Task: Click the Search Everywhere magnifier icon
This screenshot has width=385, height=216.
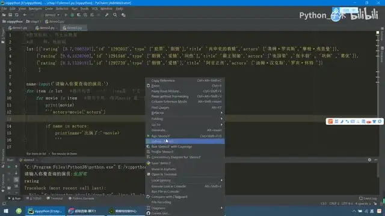Action: tap(115, 15)
